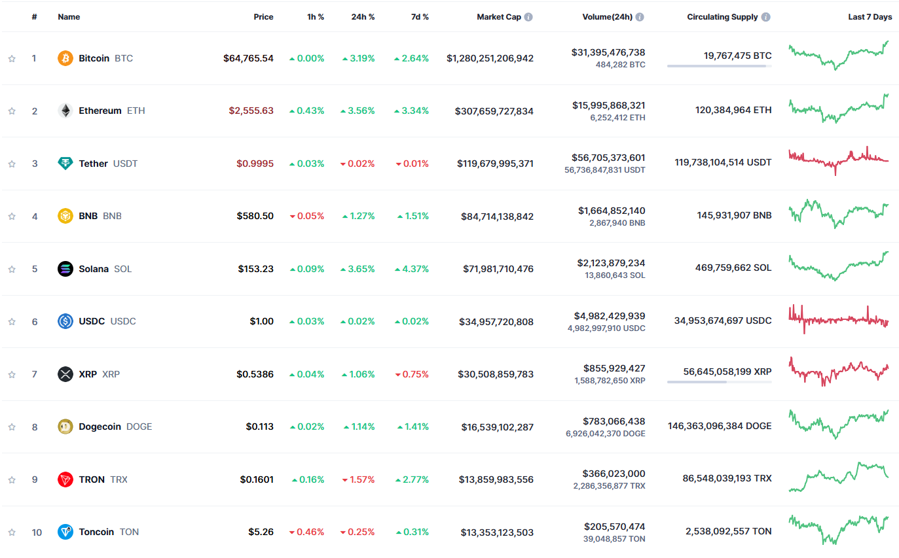
Task: Click TRON 24h change 1.57%
Action: pyautogui.click(x=358, y=480)
